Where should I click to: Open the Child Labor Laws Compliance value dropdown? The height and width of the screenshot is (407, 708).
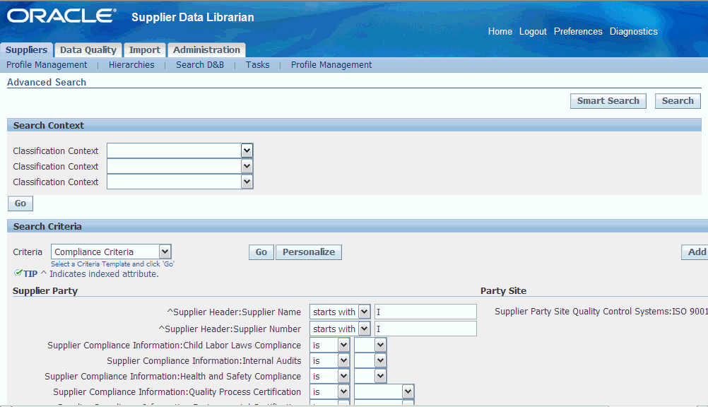click(x=370, y=345)
